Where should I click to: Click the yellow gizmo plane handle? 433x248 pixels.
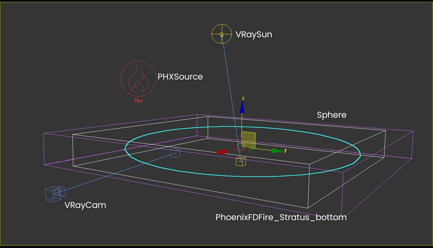click(x=248, y=141)
